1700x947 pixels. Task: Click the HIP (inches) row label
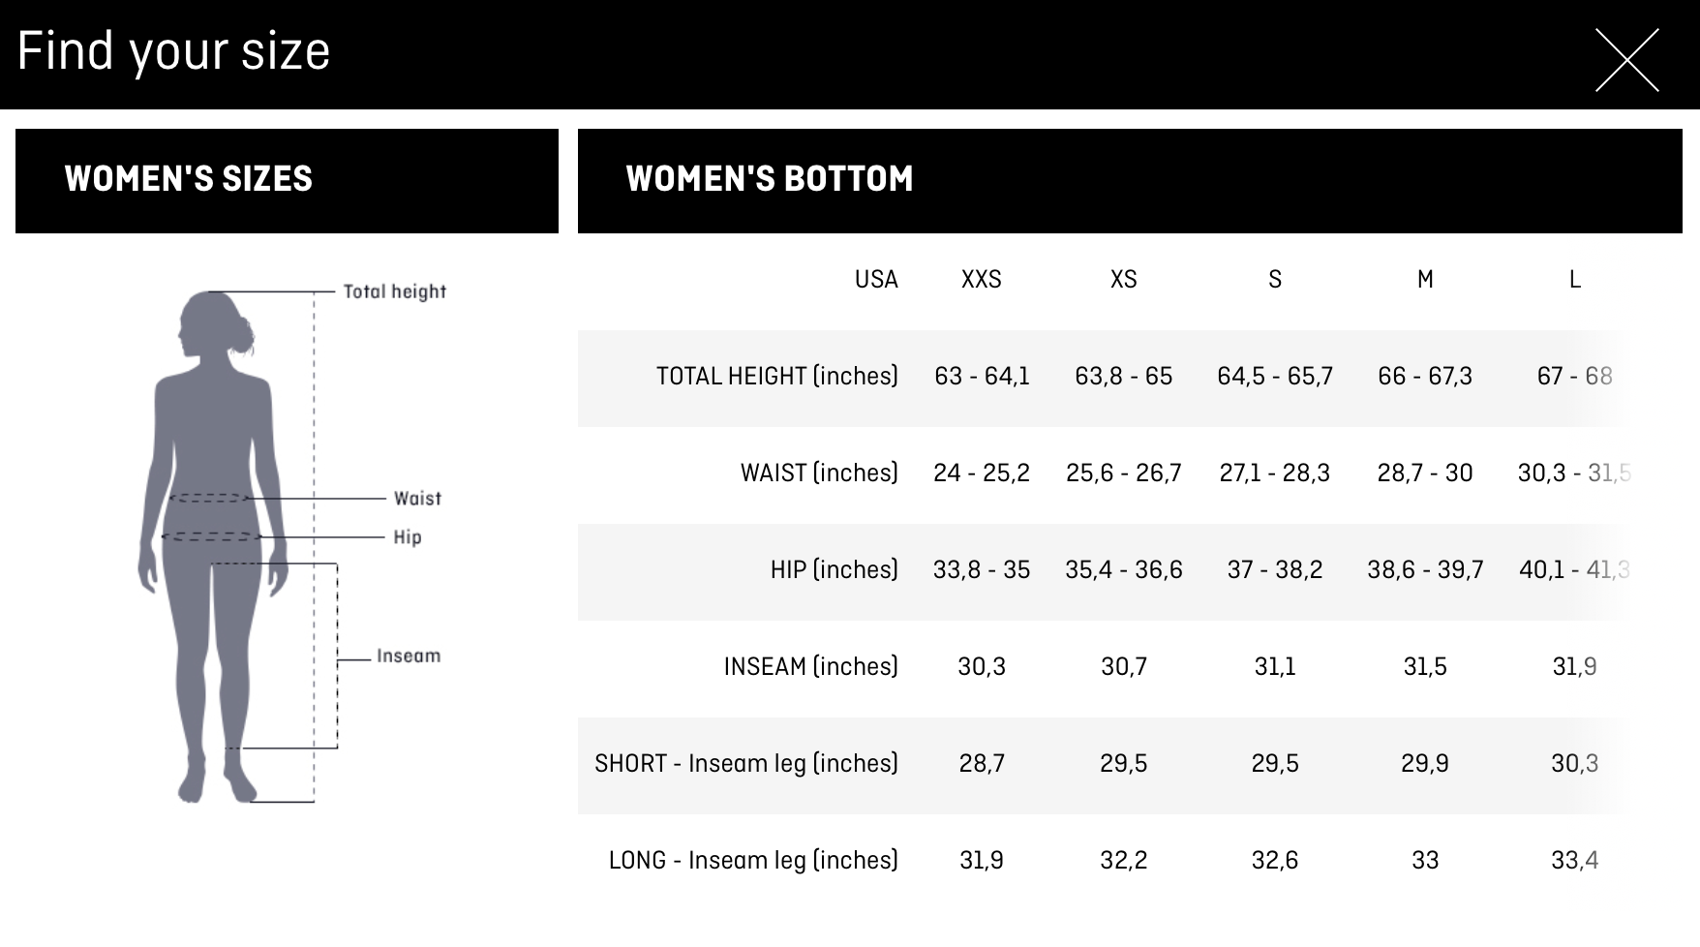(834, 569)
